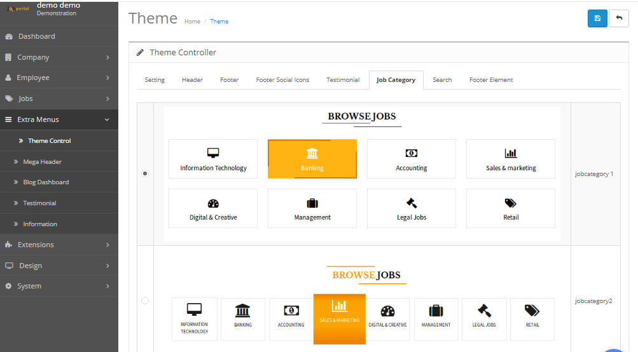The width and height of the screenshot is (638, 352).
Task: Select the jobcategory 1 radio button
Action: click(x=145, y=173)
